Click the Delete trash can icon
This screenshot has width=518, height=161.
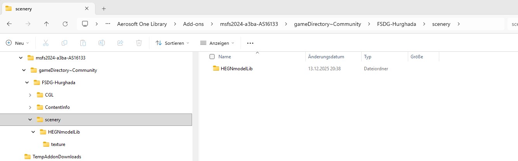pyautogui.click(x=139, y=43)
